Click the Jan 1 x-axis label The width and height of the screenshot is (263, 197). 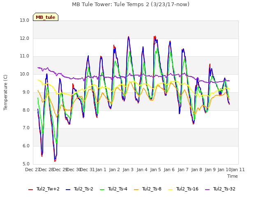(x=101, y=170)
